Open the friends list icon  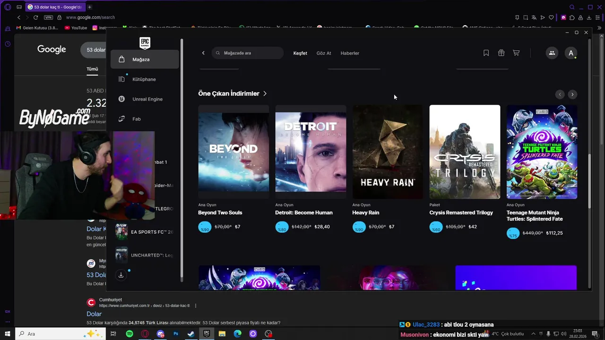[x=552, y=53]
